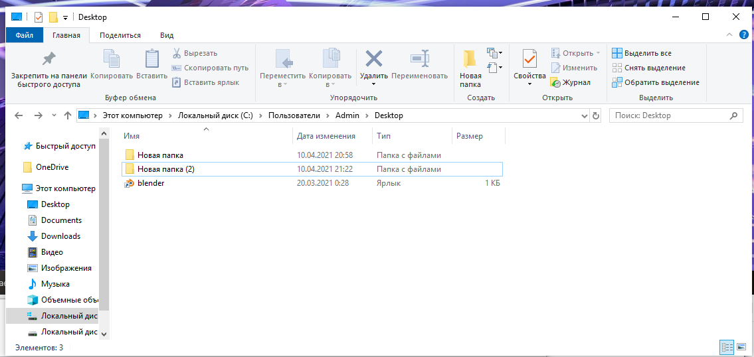Open Быстрый доступ in the navigation pane
754x357 pixels.
point(60,146)
